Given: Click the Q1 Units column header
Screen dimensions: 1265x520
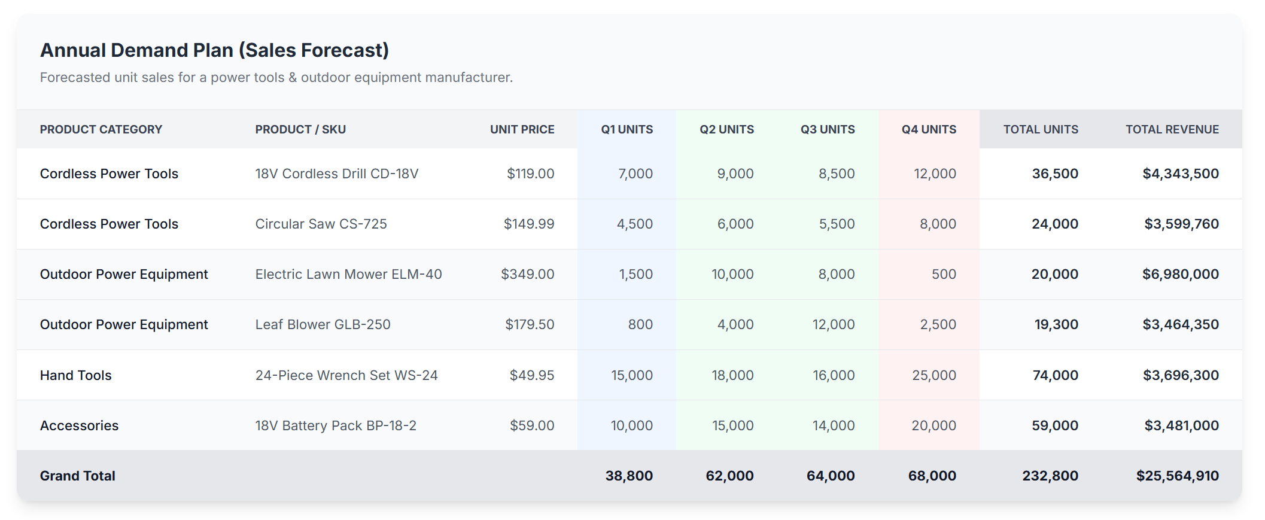Looking at the screenshot, I should pyautogui.click(x=627, y=129).
